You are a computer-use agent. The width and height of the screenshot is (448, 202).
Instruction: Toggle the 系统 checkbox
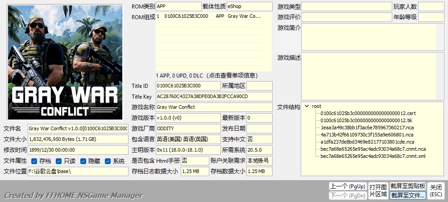(x=108, y=161)
